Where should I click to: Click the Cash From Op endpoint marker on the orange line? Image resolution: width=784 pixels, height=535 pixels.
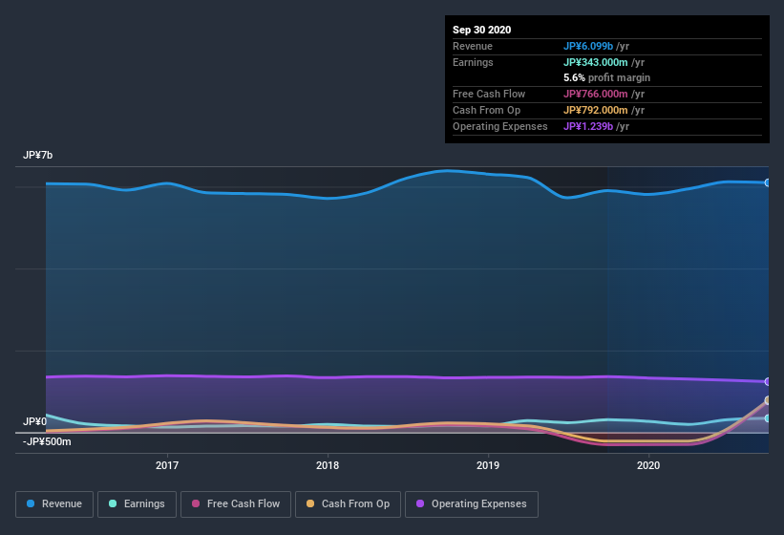click(767, 400)
